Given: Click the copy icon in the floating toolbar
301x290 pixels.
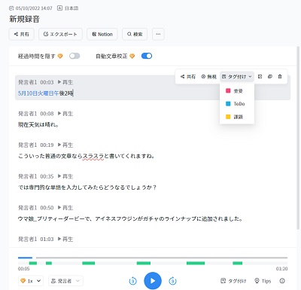Looking at the screenshot, I should pyautogui.click(x=270, y=77).
